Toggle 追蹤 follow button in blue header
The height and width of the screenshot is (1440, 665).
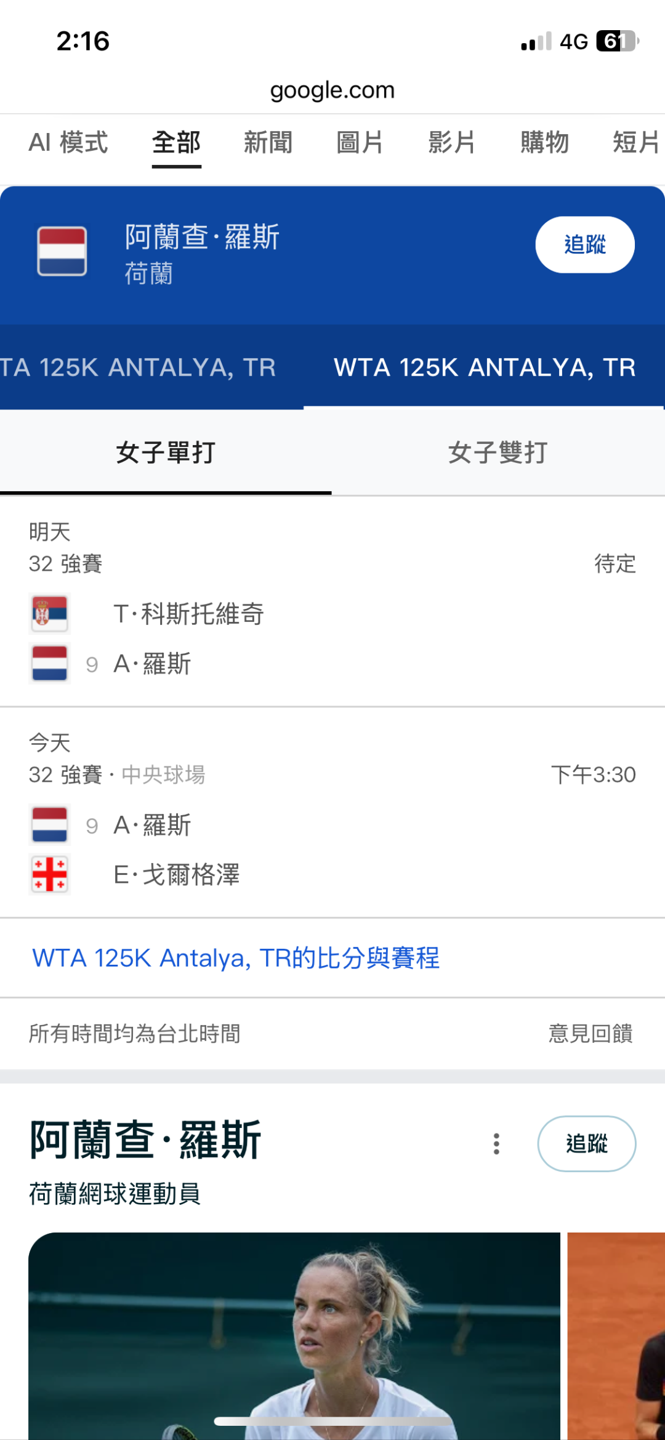click(584, 244)
